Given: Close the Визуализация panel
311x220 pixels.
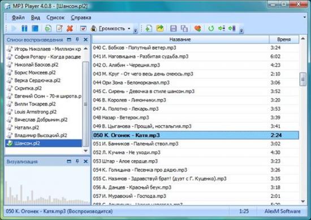Looking at the screenshot, I should point(86,161).
